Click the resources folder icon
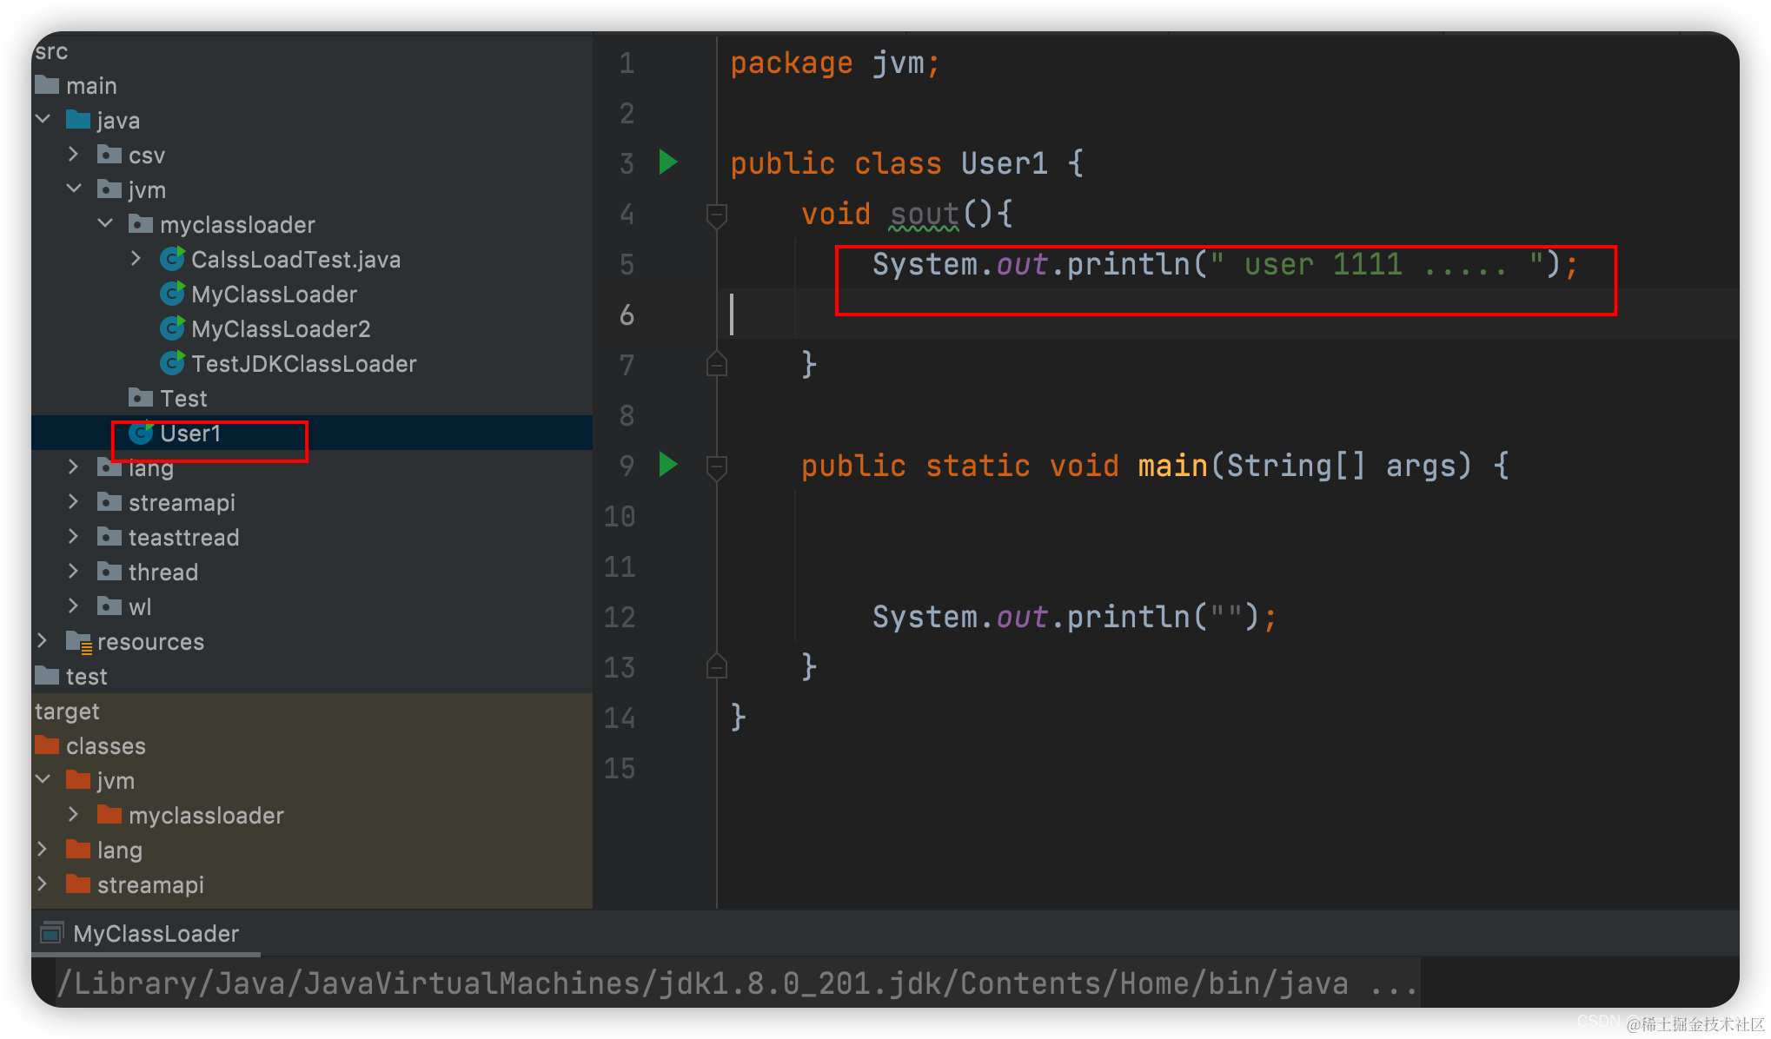Screen dimensions: 1771x1039 tap(78, 642)
